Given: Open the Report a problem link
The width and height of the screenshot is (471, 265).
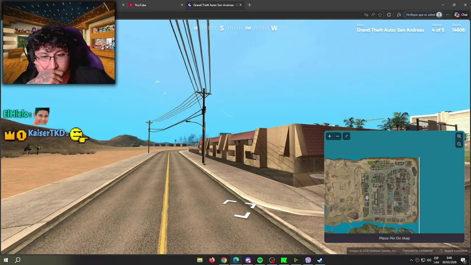Looking at the screenshot, I should click(453, 251).
